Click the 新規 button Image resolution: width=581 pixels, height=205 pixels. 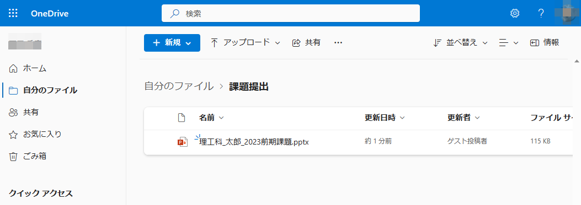[x=172, y=43]
